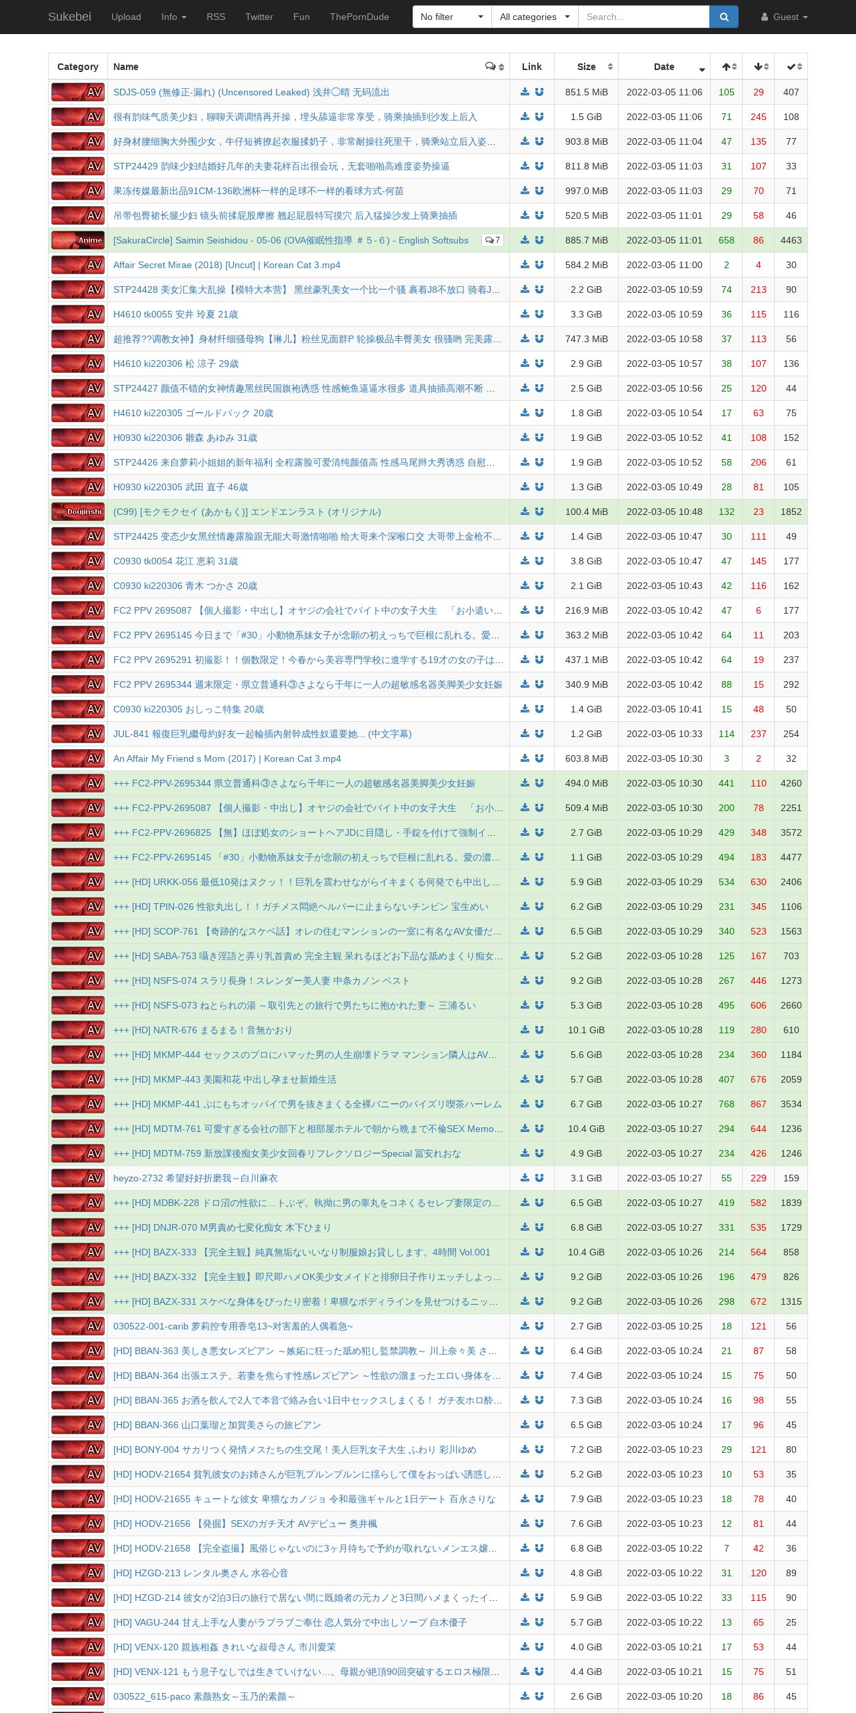Download torrent file for SDJS-059 row
The width and height of the screenshot is (856, 1713).
[x=525, y=92]
